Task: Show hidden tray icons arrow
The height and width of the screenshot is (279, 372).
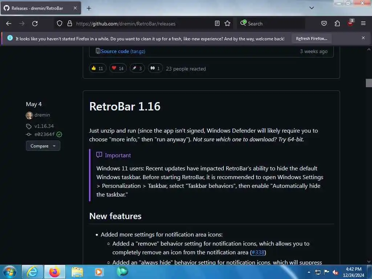Action: 309,272
